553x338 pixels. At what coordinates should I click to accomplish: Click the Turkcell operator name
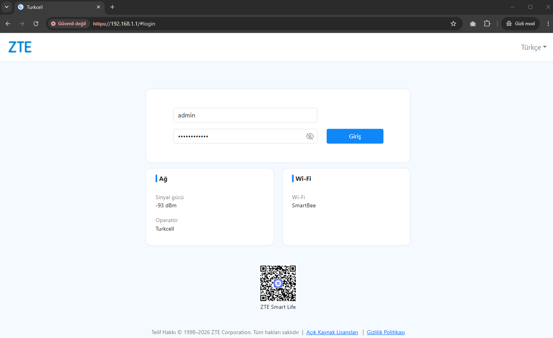[x=165, y=229]
